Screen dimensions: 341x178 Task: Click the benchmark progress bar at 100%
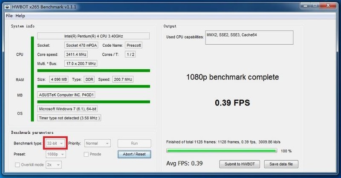pyautogui.click(x=222, y=151)
